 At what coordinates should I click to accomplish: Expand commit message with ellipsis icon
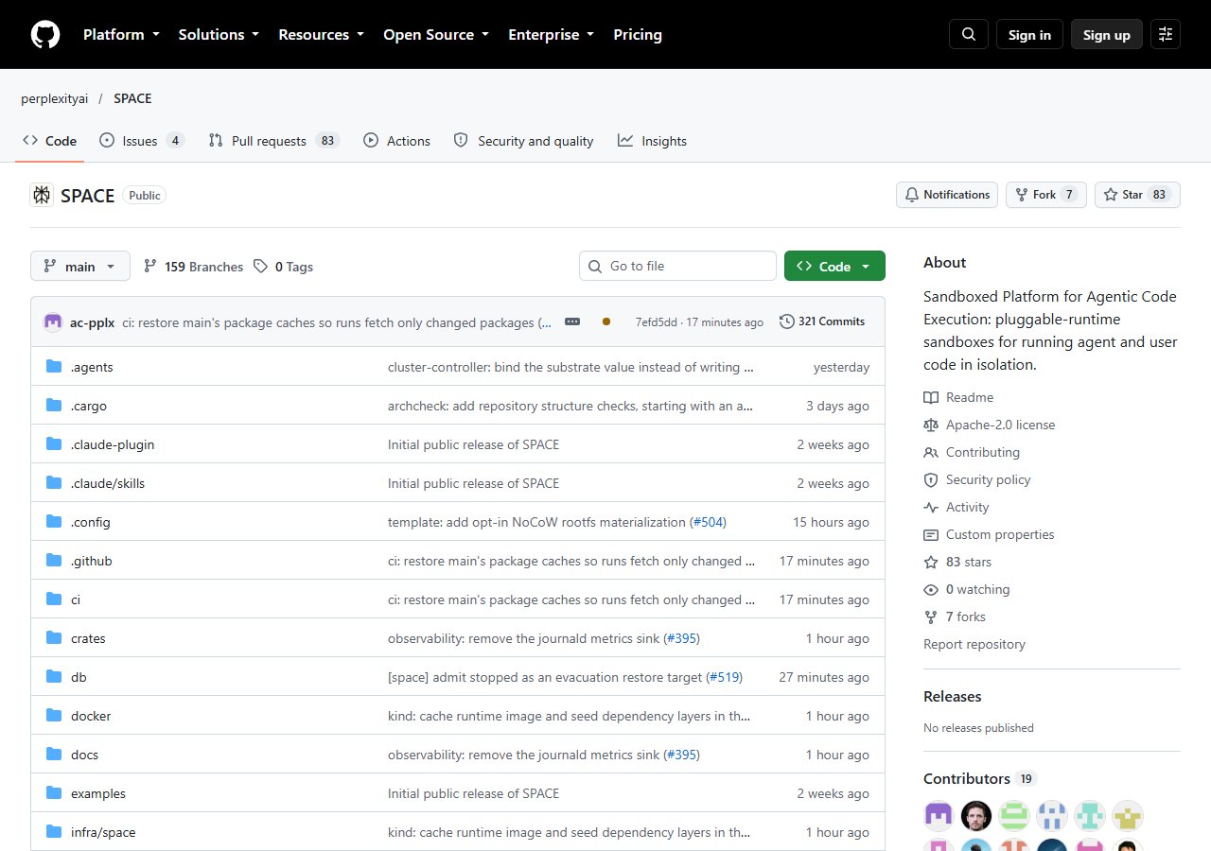(572, 321)
